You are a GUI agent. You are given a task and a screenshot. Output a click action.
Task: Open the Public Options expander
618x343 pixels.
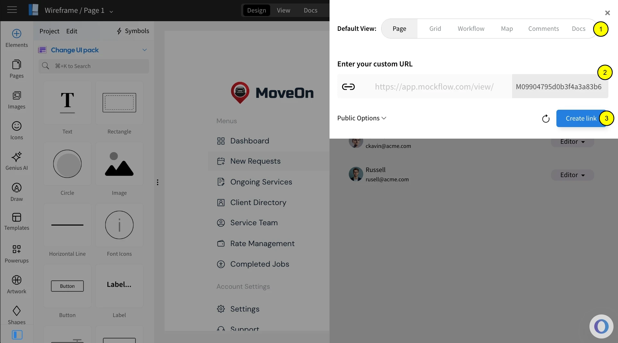(361, 118)
